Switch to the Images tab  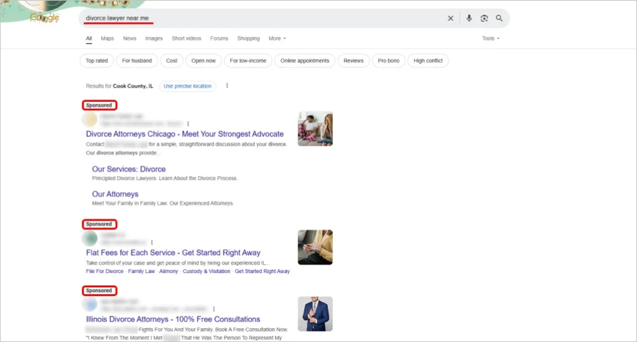pyautogui.click(x=154, y=39)
